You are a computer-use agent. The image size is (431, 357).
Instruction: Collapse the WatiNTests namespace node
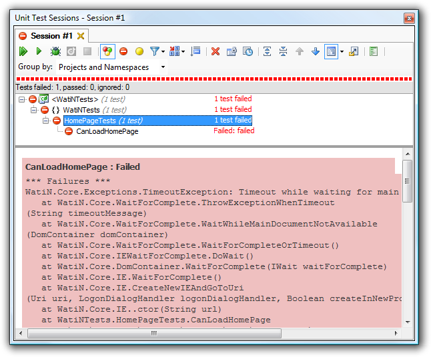(x=33, y=110)
